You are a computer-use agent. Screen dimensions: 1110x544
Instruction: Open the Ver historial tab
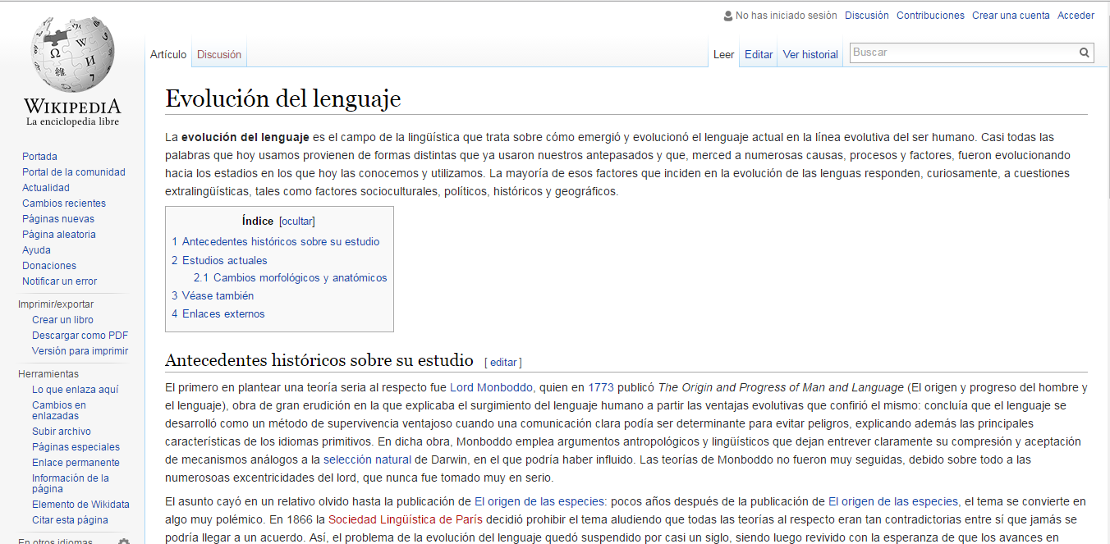[810, 55]
